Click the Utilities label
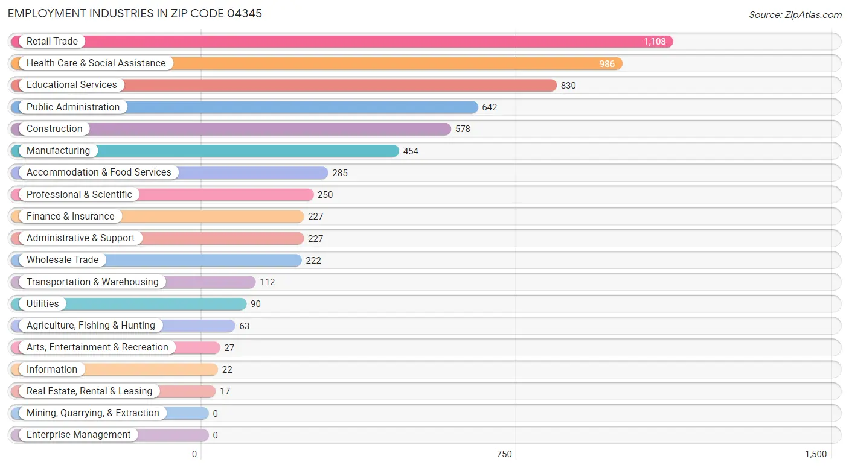The height and width of the screenshot is (468, 849). pos(43,304)
